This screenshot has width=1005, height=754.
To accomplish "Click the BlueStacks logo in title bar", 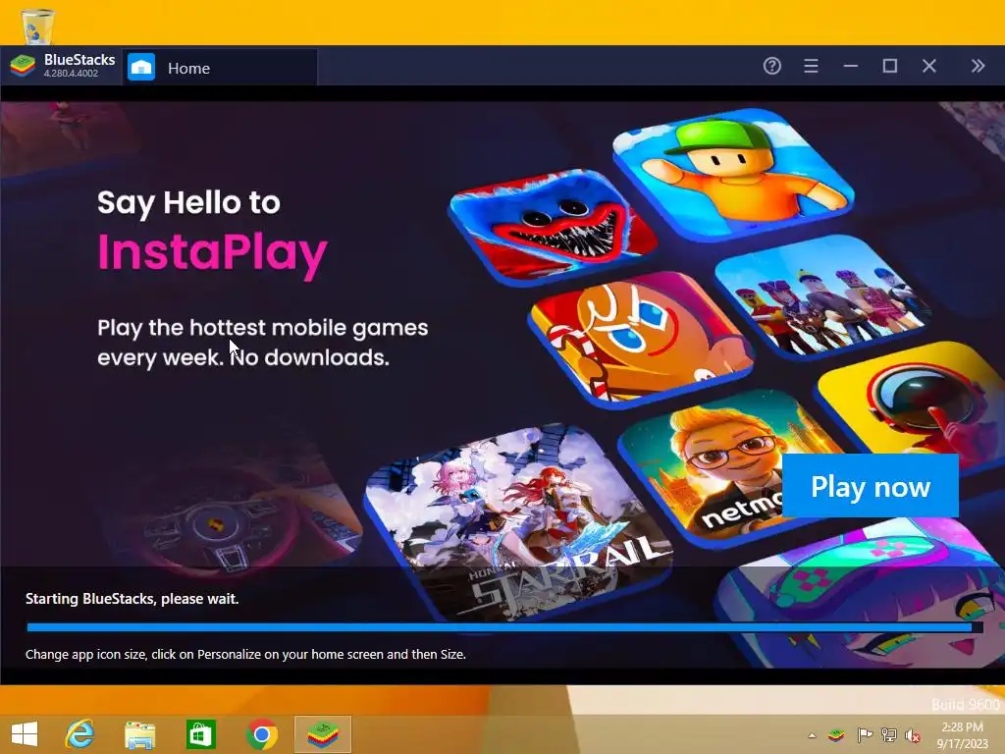I will pyautogui.click(x=23, y=66).
